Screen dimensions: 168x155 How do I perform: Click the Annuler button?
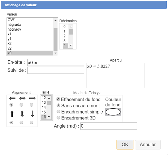tap(148, 145)
